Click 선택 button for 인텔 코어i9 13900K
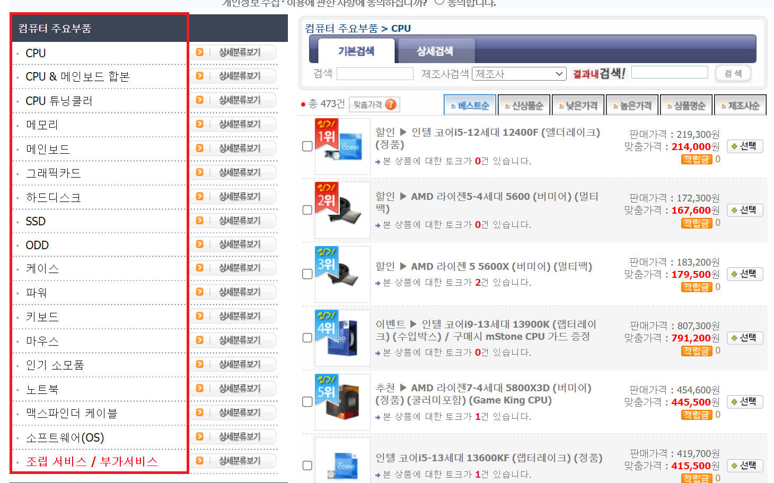The height and width of the screenshot is (483, 774). pos(745,338)
